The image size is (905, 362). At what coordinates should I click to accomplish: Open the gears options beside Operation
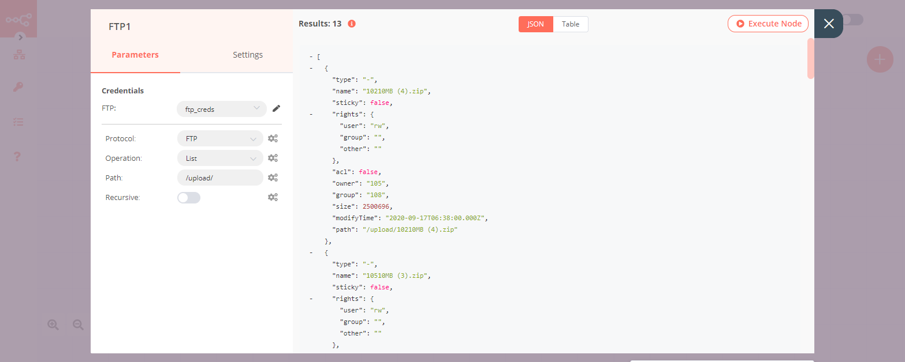tap(273, 158)
